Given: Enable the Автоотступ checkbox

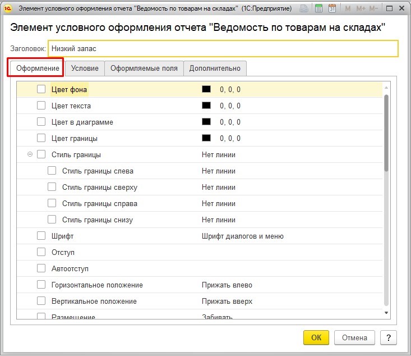Looking at the screenshot, I should click(x=41, y=268).
